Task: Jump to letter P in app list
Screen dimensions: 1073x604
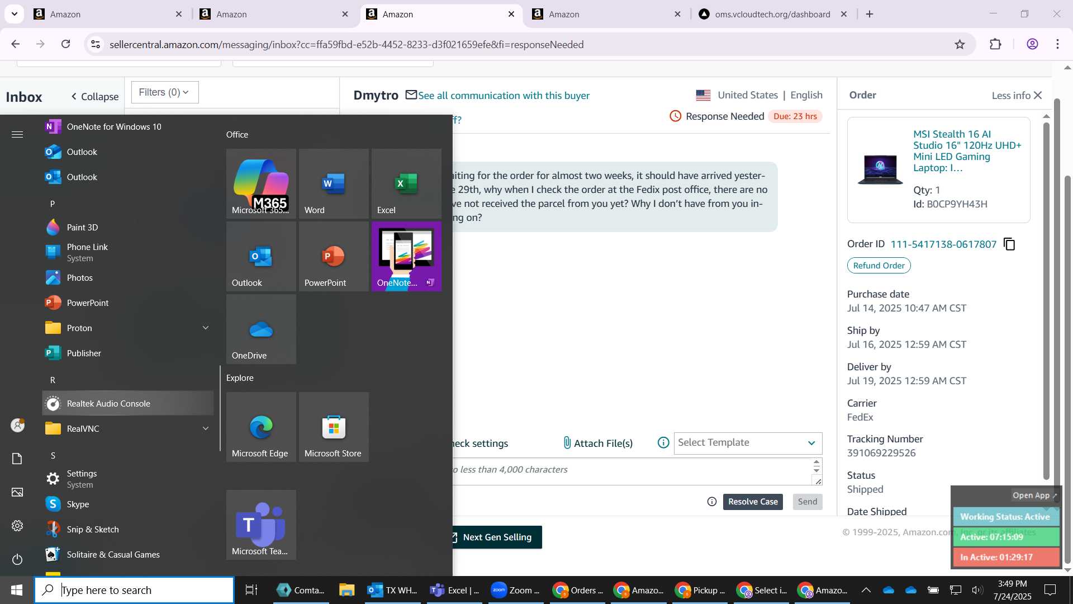Action: tap(53, 204)
